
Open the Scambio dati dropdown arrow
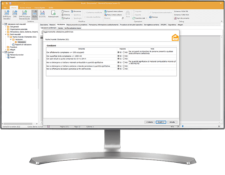146,18
